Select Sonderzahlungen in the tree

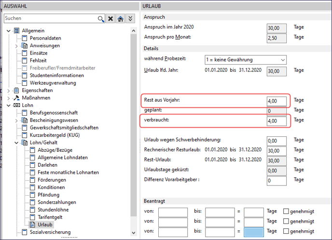tap(57, 202)
